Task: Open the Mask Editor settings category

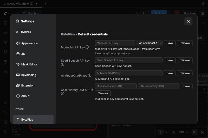Action: click(x=33, y=64)
